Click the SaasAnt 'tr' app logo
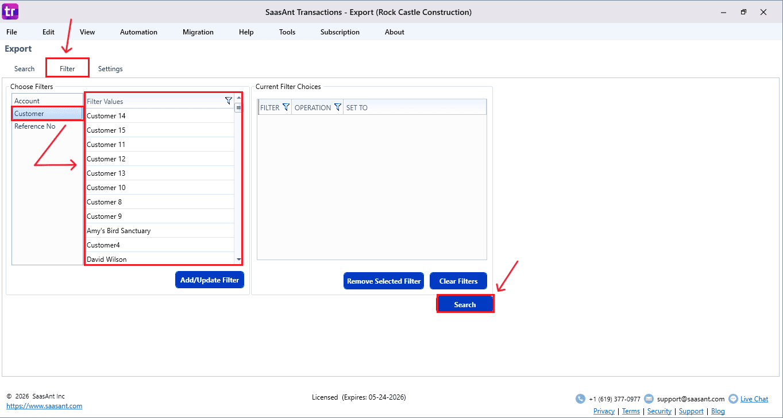This screenshot has height=418, width=783. (10, 11)
